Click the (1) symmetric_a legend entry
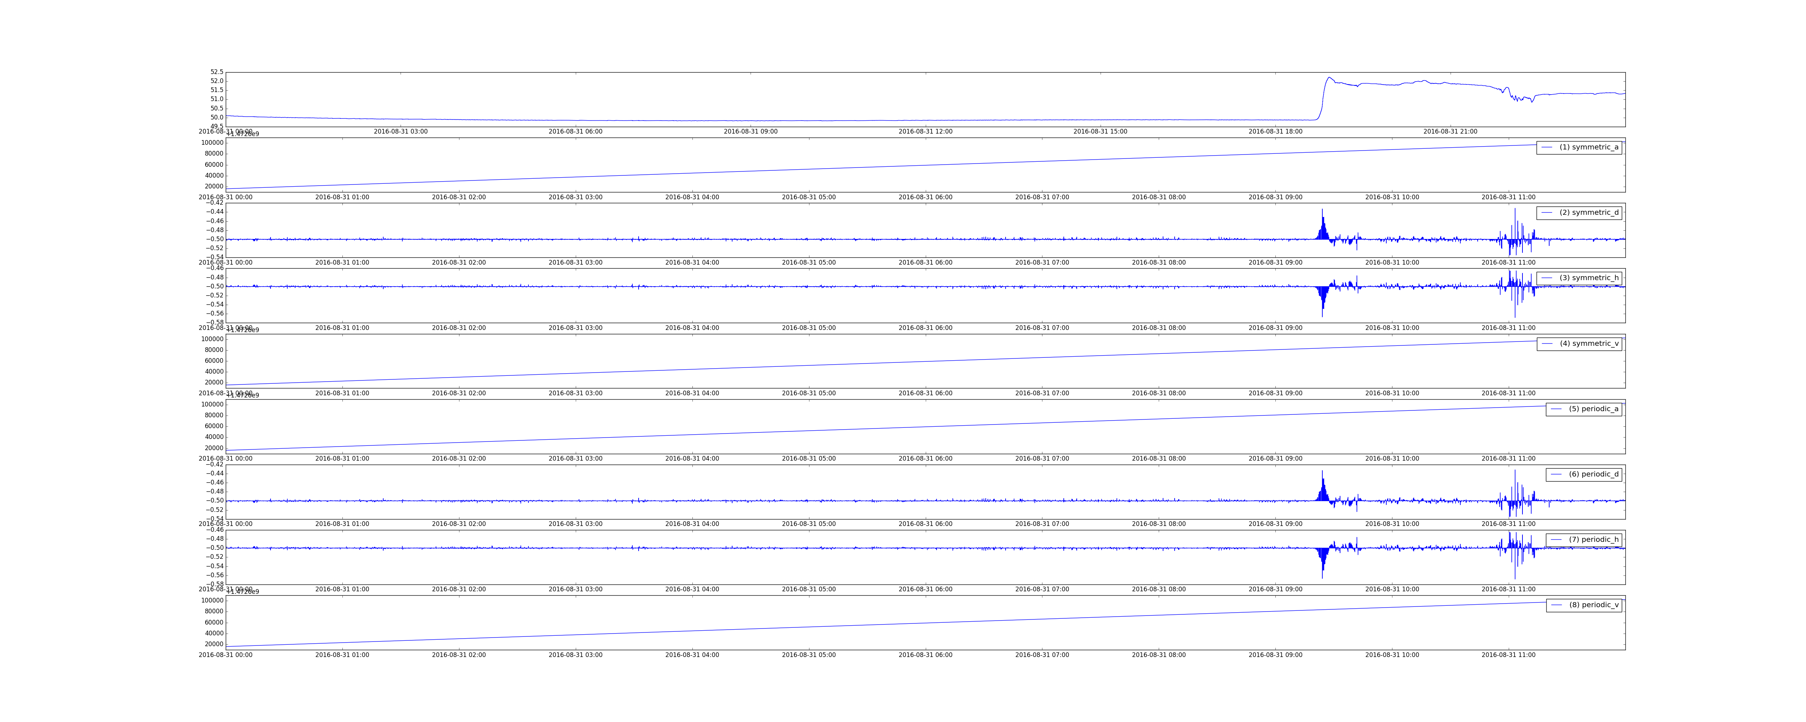Viewport: 1806px width, 722px height. 1579,147
